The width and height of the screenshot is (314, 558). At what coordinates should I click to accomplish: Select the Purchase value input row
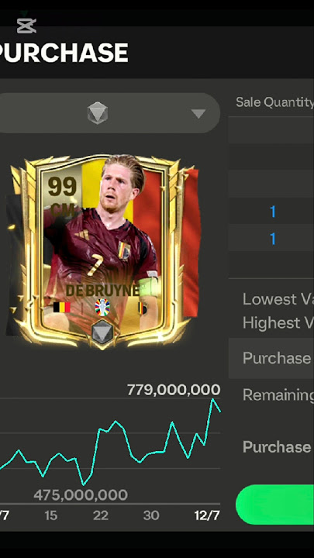tap(271, 358)
